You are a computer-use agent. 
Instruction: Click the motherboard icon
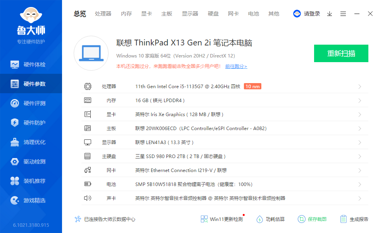(x=88, y=128)
